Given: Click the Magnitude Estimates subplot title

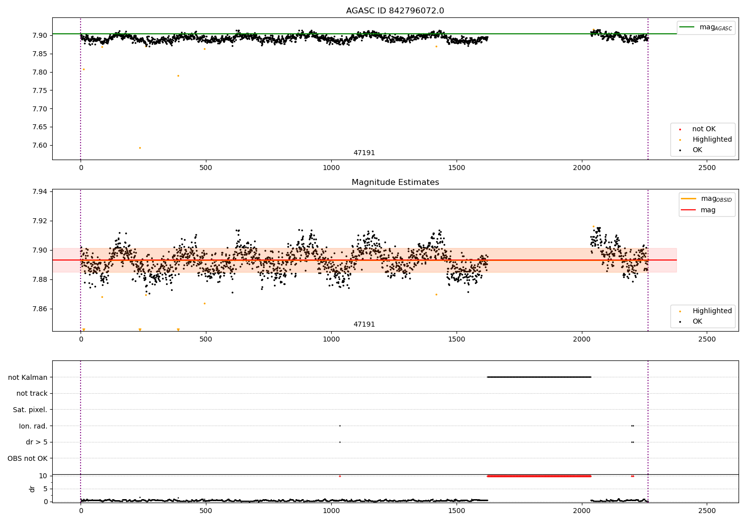Looking at the screenshot, I should click(x=395, y=182).
